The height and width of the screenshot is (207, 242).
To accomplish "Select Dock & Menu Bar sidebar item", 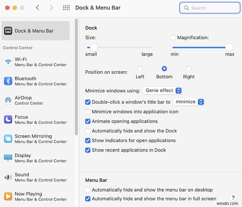I will pos(36,31).
